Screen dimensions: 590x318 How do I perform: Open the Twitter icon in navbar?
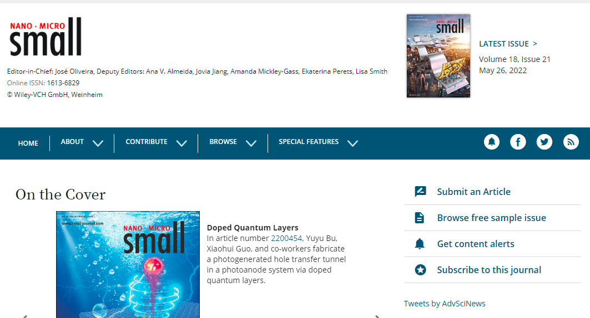point(544,142)
